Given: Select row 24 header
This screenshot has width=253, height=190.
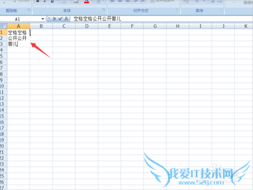Looking at the screenshot, I should click(4, 170).
